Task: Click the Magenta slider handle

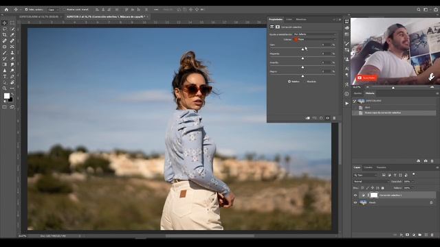Action: point(302,58)
